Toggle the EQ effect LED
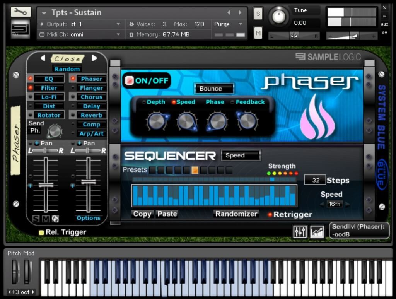This screenshot has width=396, height=299. 30,79
